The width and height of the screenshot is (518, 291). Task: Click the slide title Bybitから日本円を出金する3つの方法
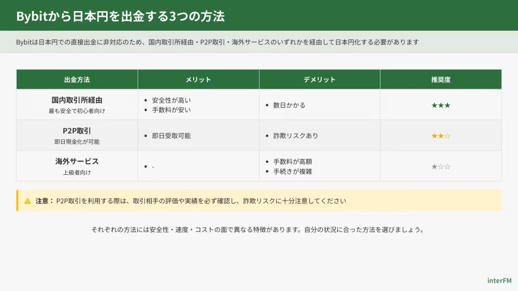point(120,16)
